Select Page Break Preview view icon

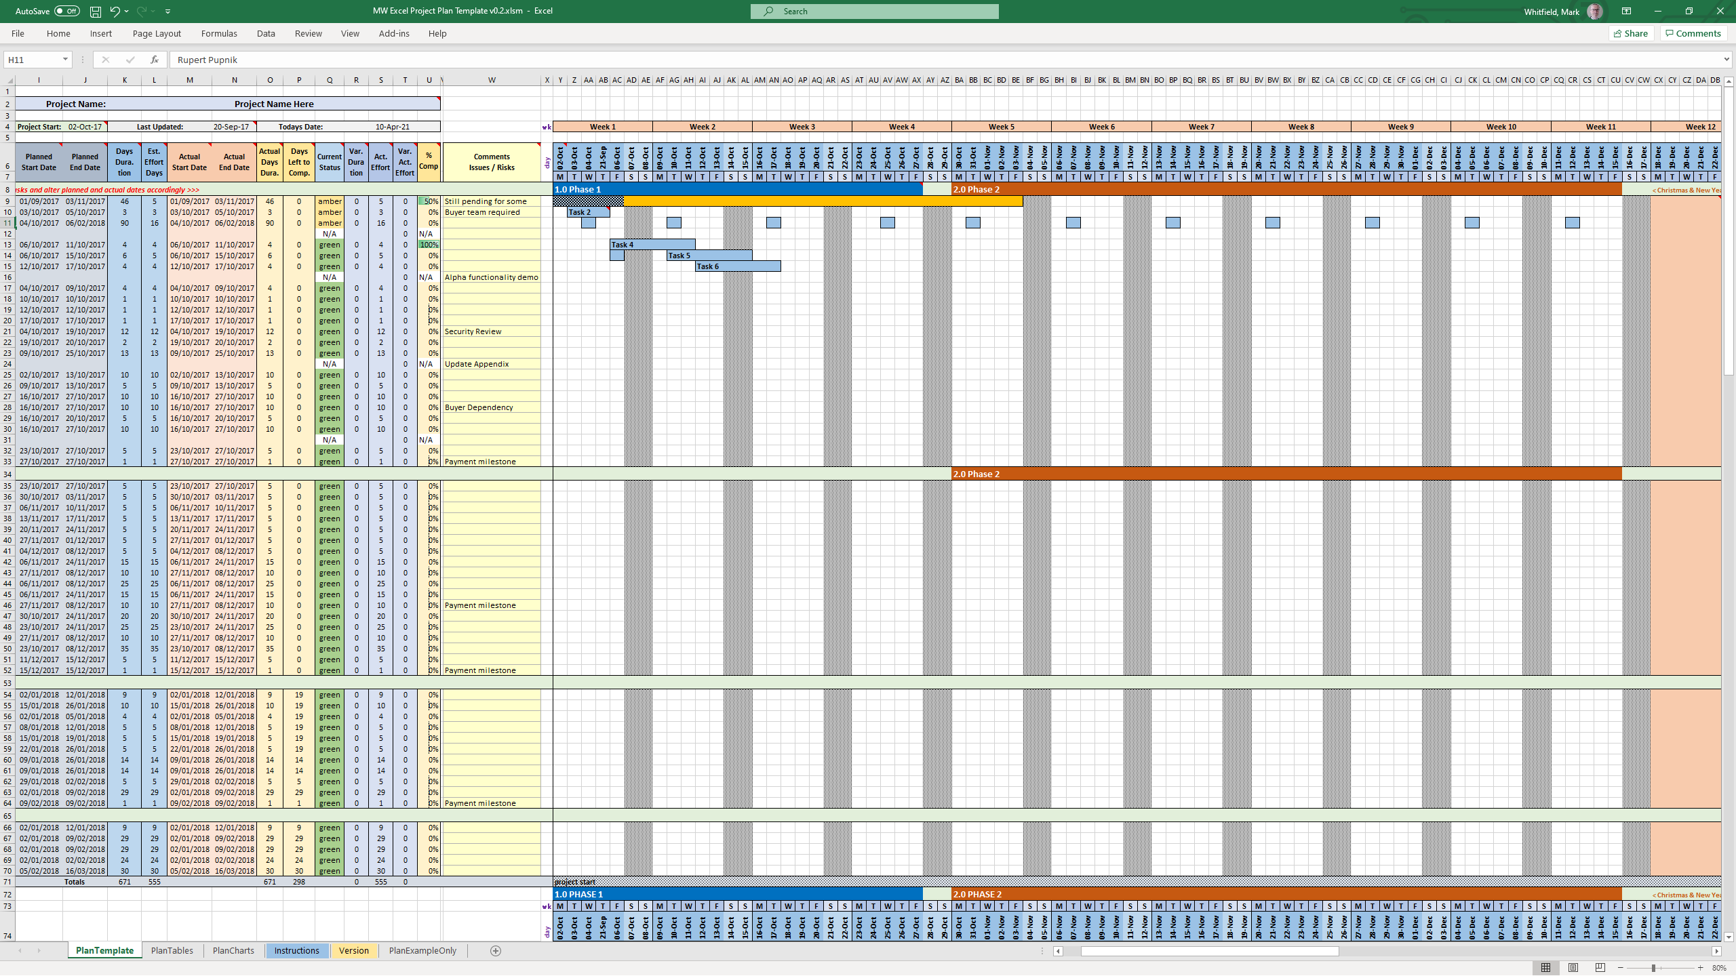[1600, 967]
